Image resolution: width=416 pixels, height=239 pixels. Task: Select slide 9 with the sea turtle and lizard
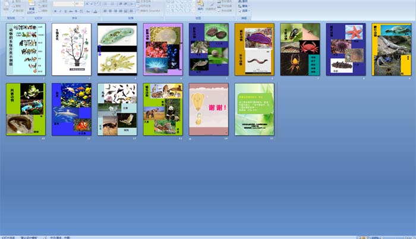tap(391, 49)
